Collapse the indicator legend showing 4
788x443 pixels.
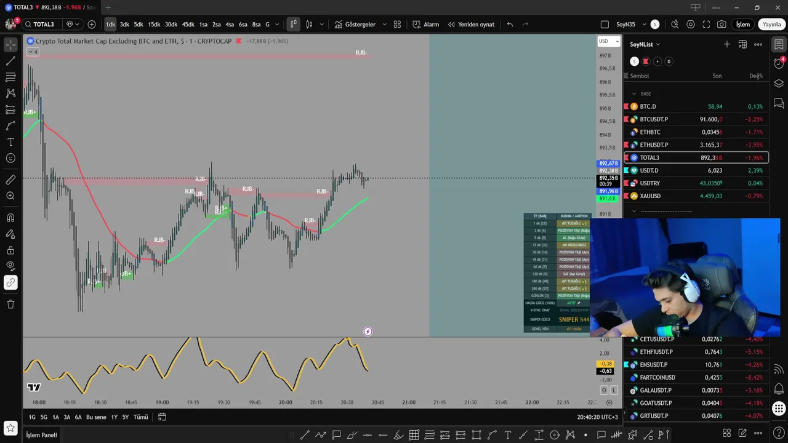click(x=33, y=52)
